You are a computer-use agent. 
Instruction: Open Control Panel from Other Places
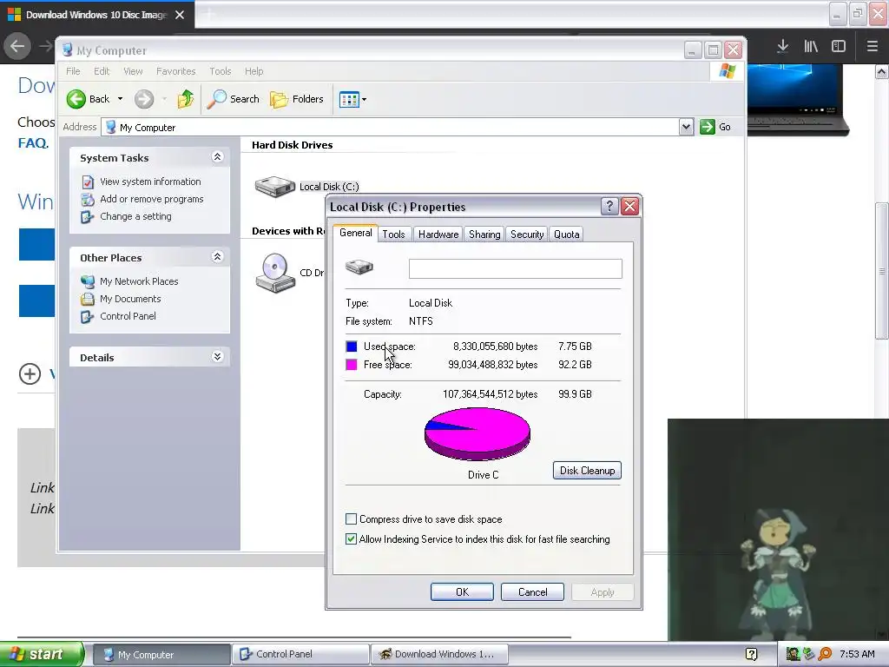tap(128, 316)
